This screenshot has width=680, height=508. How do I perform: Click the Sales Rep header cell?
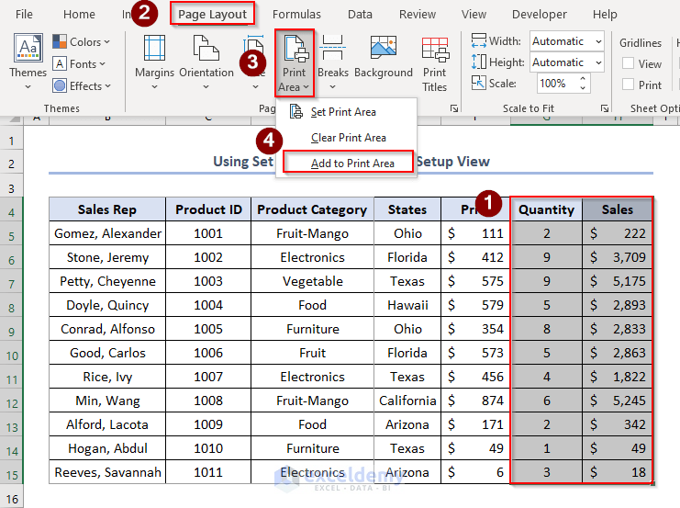(107, 209)
